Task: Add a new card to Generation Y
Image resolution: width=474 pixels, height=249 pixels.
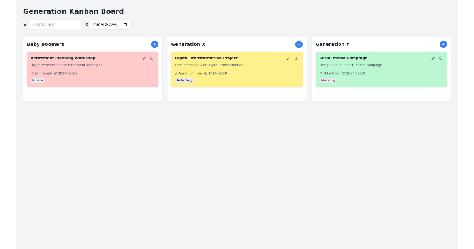Action: [x=443, y=44]
